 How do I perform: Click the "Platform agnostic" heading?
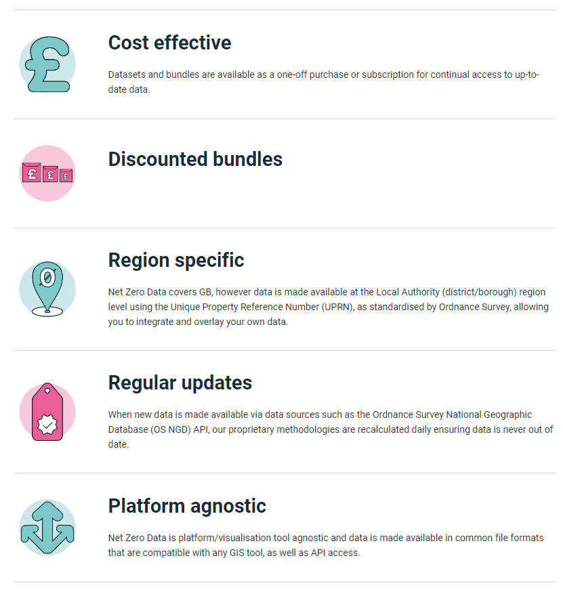coord(187,506)
